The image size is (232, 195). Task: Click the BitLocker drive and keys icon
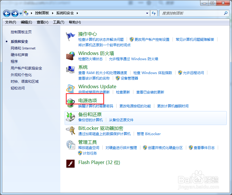point(70,131)
